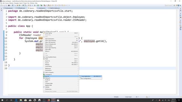Viewport: 182px width, 102px height.
Task: Expand the Coverage As submenu
Action: 61,75
